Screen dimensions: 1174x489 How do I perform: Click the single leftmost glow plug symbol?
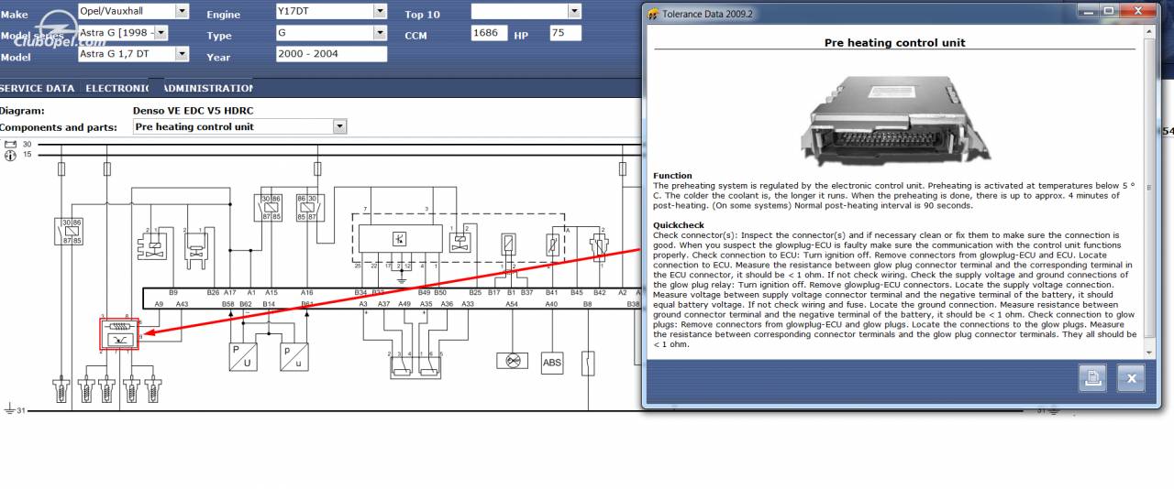pos(61,391)
